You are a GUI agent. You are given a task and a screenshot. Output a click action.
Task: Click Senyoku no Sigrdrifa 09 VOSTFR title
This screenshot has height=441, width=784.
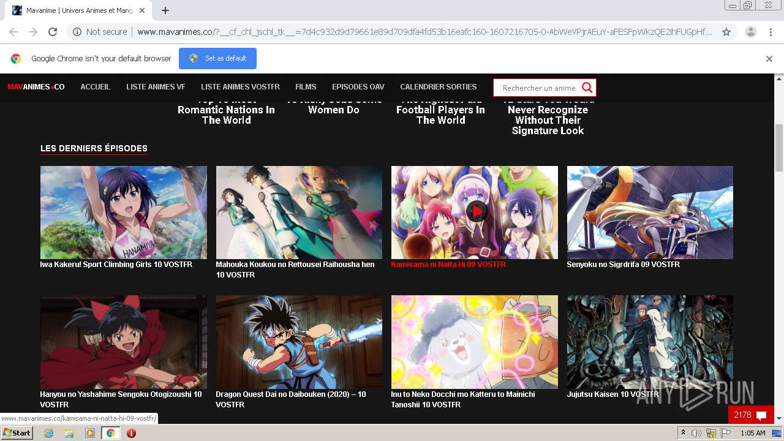pos(623,265)
